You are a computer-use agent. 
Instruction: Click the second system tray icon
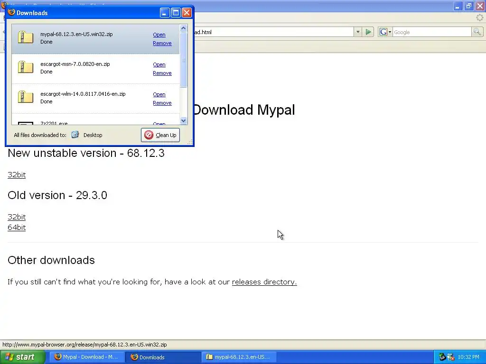[x=451, y=357]
